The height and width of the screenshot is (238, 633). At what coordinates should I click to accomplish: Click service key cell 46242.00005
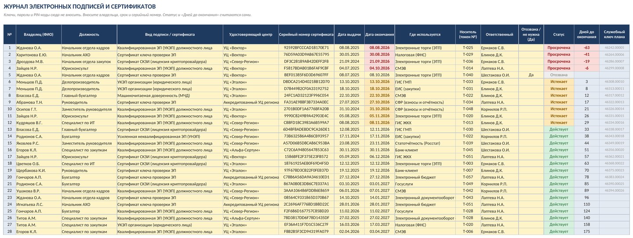pos(614,48)
